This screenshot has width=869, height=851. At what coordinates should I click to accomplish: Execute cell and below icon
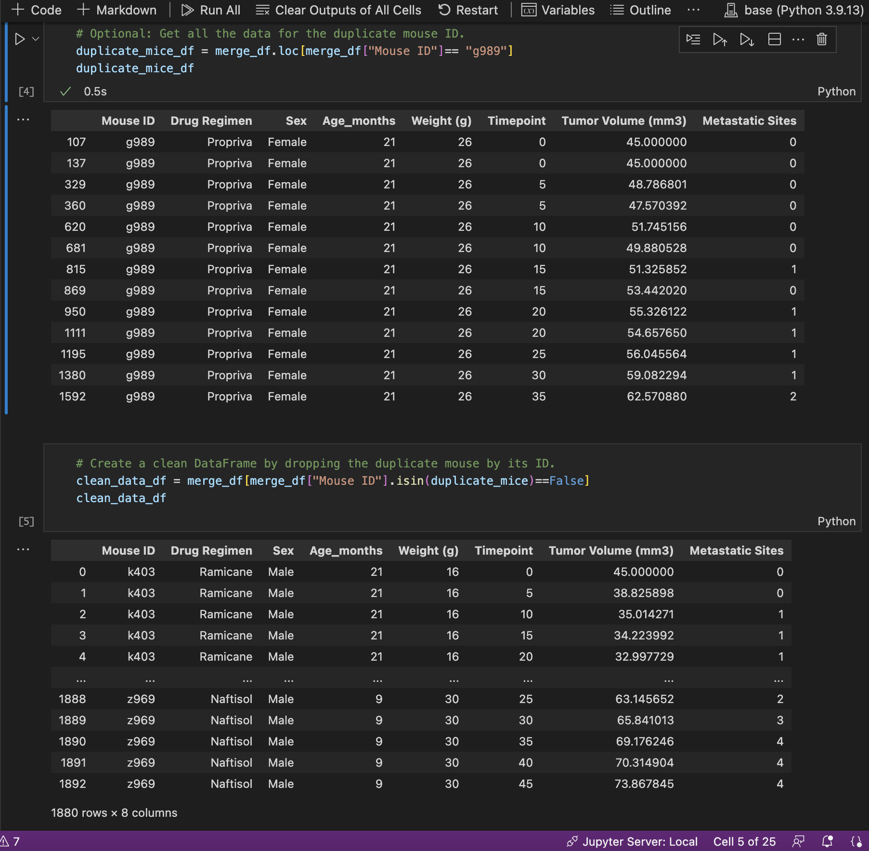(x=747, y=39)
